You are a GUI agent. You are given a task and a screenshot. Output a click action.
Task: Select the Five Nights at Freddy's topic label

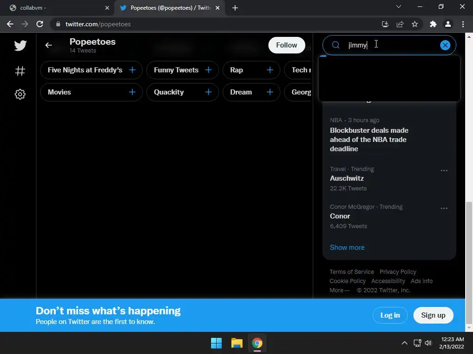point(85,70)
